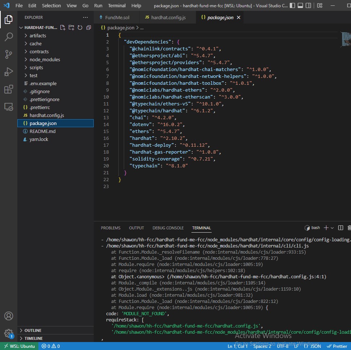Split the terminal panel
Screen dimensions: 351x350
tap(341, 228)
